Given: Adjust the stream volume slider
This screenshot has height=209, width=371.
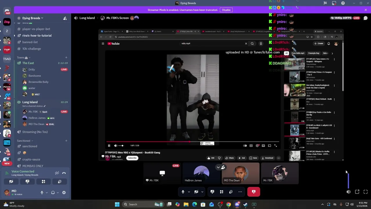Looking at the screenshot, I should pos(348,181).
